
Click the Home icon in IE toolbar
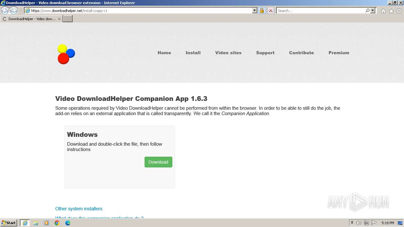pos(383,11)
